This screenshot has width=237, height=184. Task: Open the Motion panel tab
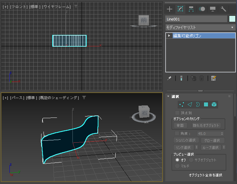pos(202,9)
